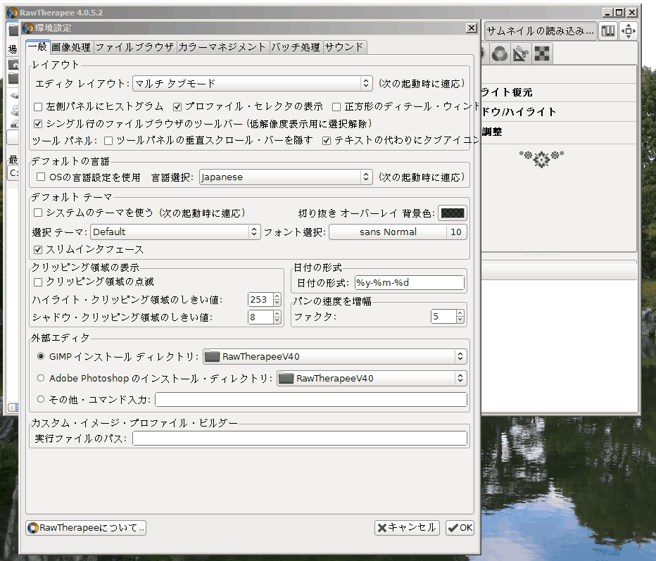The width and height of the screenshot is (656, 561).
Task: Switch to the 一般 tab
Action: point(37,47)
